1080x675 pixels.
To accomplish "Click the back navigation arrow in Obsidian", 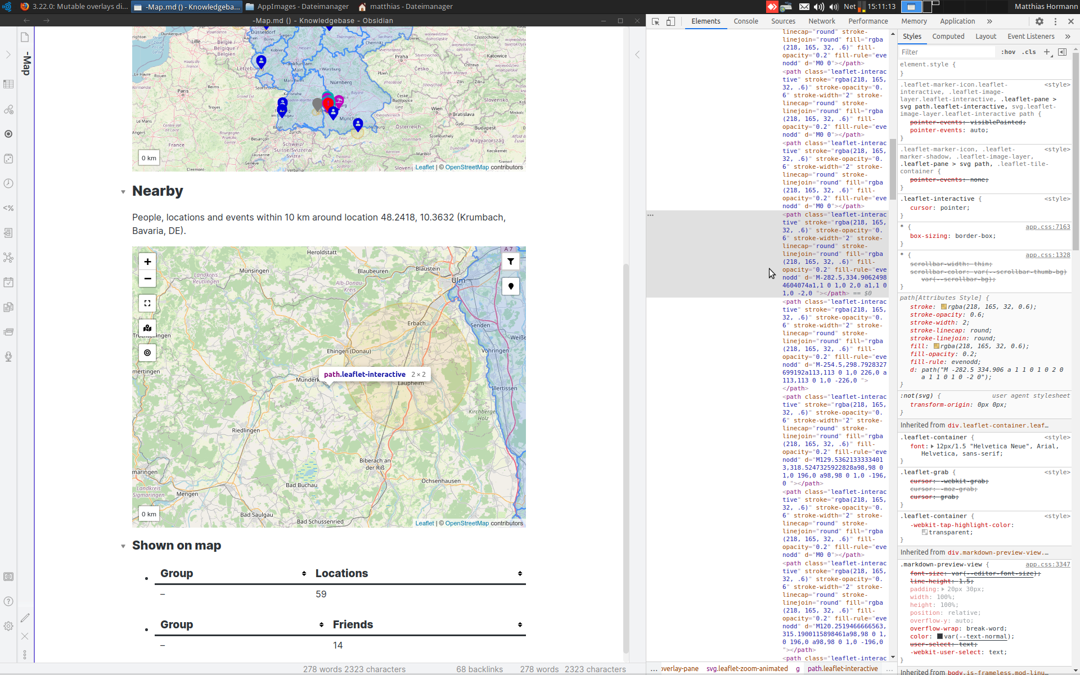I will point(26,20).
